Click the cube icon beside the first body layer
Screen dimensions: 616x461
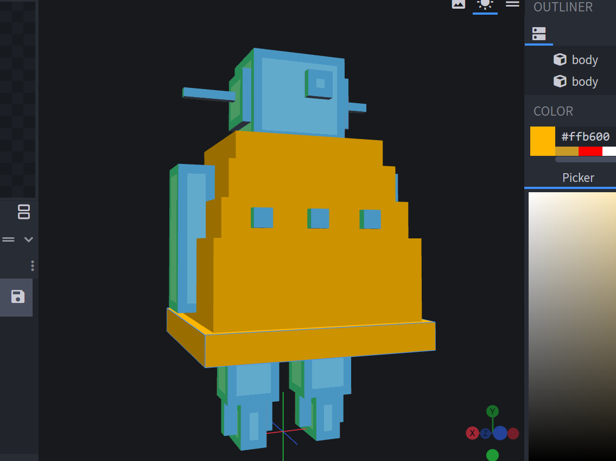pos(560,59)
